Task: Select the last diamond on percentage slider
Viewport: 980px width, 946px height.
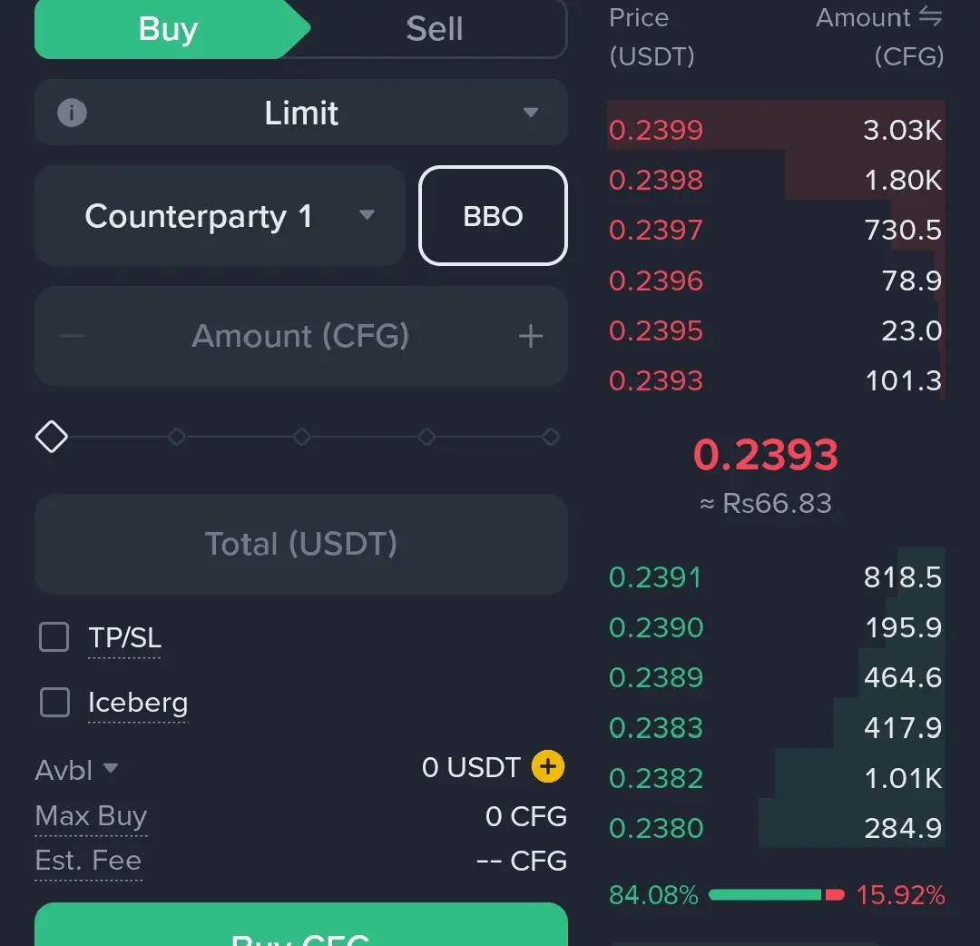Action: tap(550, 438)
